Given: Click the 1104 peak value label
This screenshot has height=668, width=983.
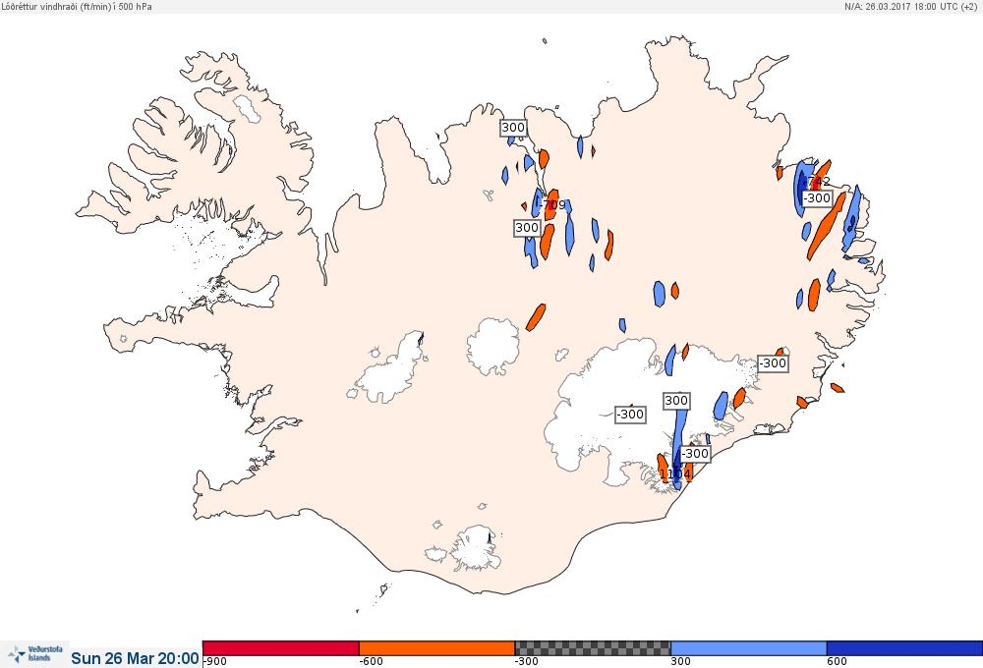Looking at the screenshot, I should pos(675,474).
